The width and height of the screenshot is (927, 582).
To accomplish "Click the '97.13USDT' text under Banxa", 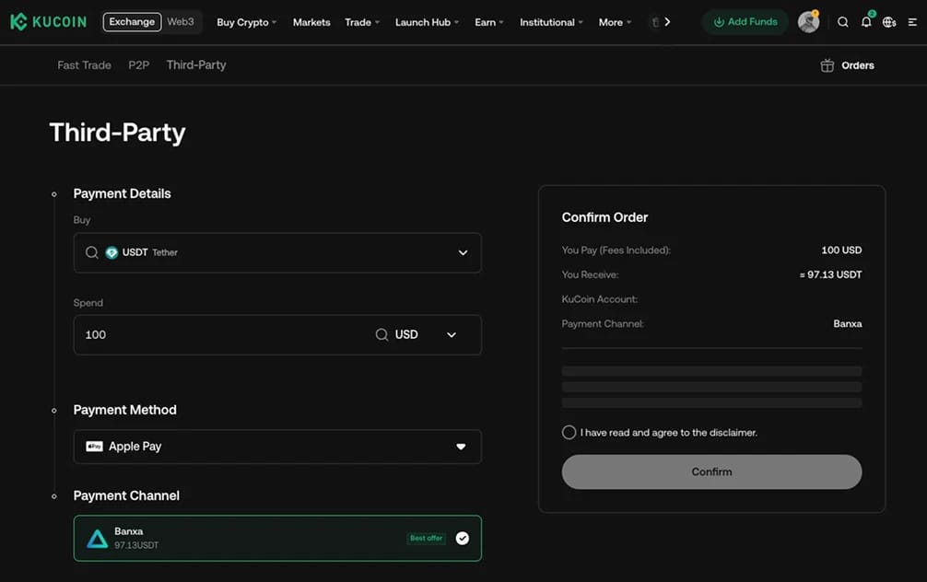I will tap(136, 545).
